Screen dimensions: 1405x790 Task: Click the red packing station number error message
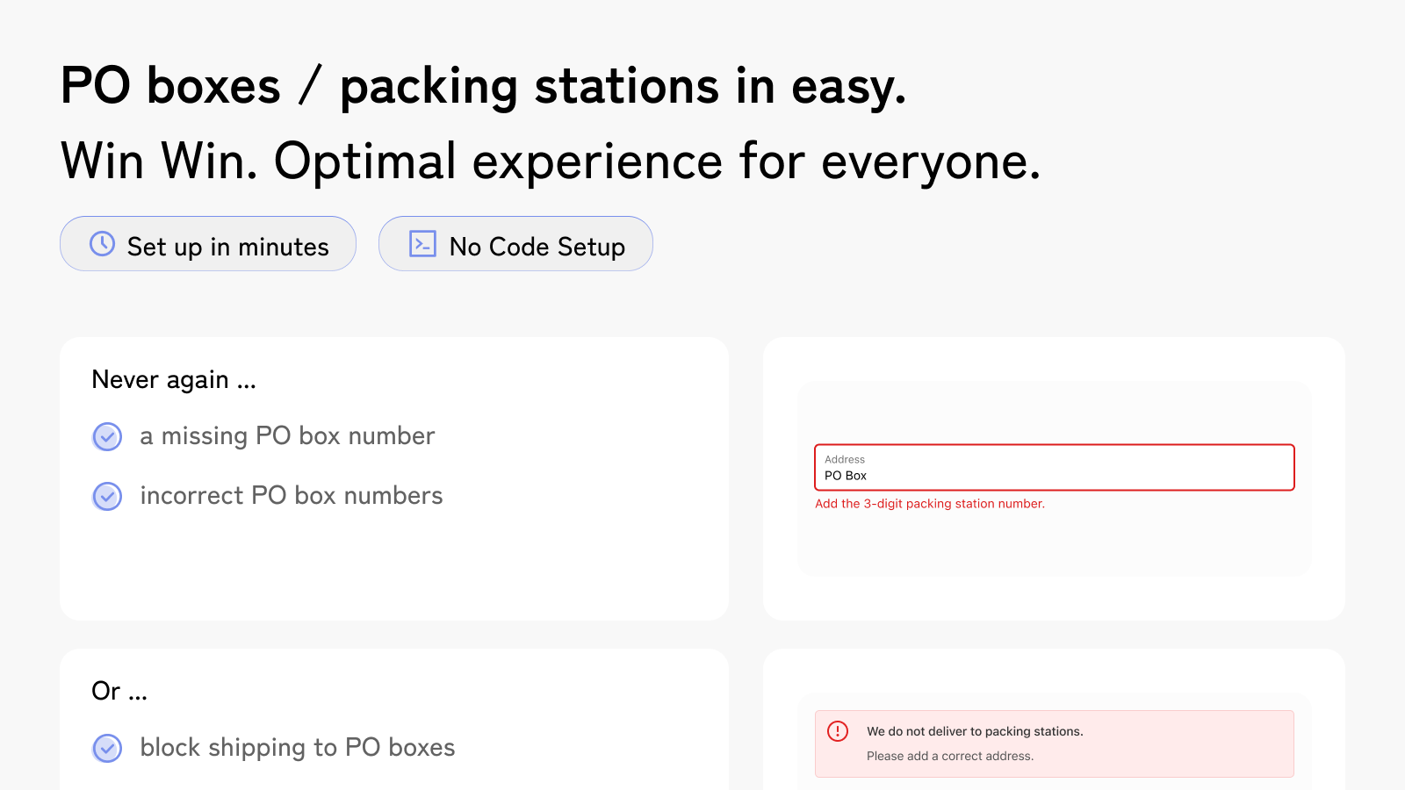(x=929, y=504)
